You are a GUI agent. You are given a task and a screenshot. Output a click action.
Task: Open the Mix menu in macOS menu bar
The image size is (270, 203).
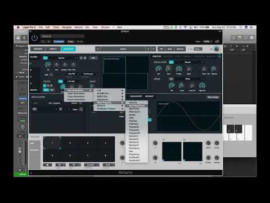pos(87,27)
